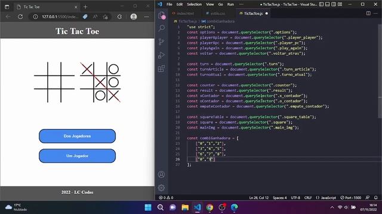Open editor More Actions ellipsis
Viewport: 382px width, 214px height.
pos(375,13)
